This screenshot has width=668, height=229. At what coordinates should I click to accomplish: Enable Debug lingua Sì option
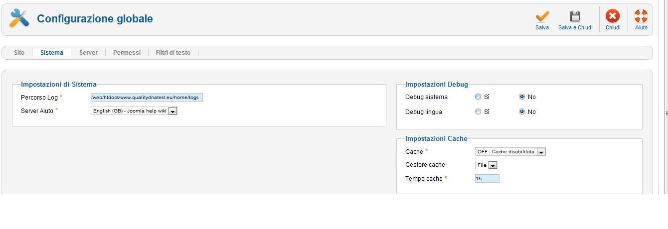point(478,112)
